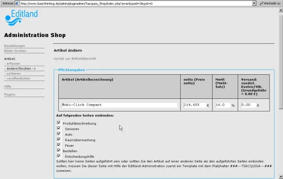Viewport: 283px width, 179px height.
Task: Click the netto price field 214.655
Action: (195, 105)
